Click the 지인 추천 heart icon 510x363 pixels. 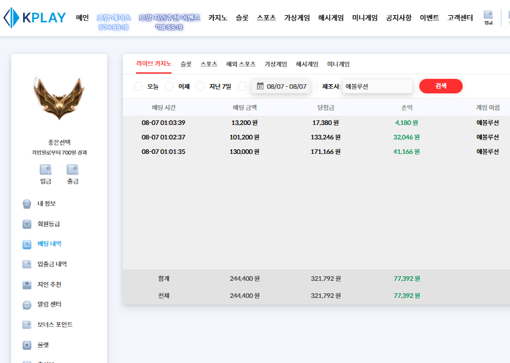[x=27, y=285]
